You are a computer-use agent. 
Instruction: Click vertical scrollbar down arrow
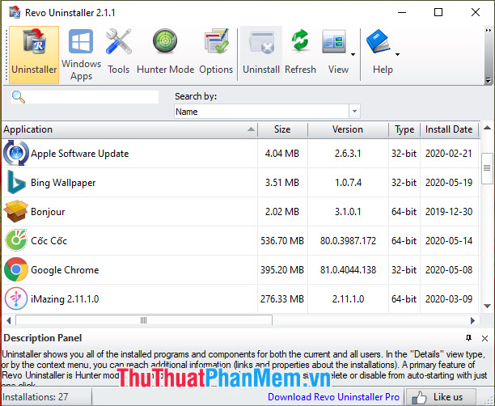[488, 306]
